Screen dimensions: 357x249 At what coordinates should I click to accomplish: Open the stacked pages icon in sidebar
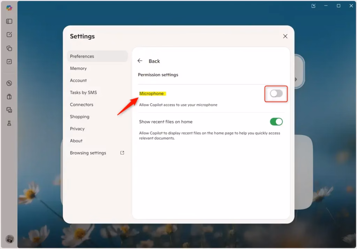click(9, 48)
